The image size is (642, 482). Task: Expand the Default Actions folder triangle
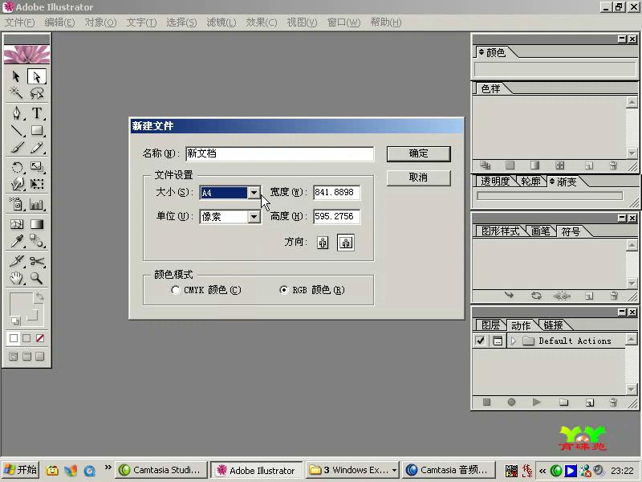click(x=514, y=341)
